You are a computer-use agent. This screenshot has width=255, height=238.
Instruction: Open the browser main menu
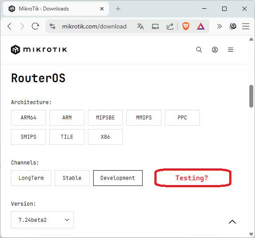[245, 26]
